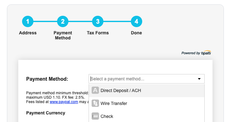Click the step 4 circle icon

(x=137, y=21)
